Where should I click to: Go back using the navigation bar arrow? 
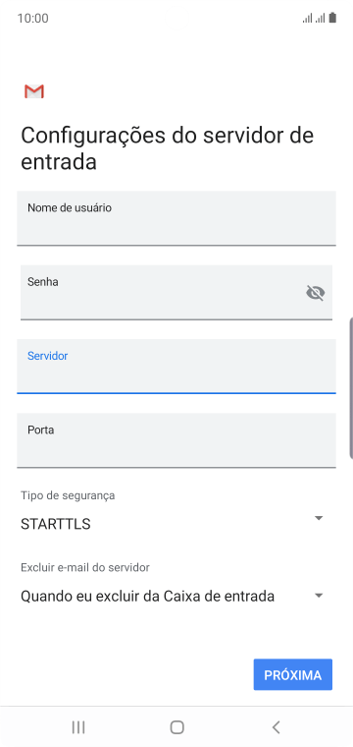276,727
